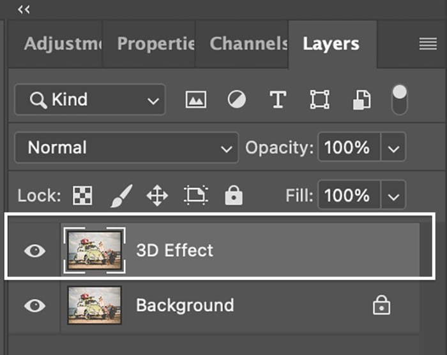Click the Opacity 100% value field
This screenshot has width=447, height=355.
click(349, 147)
